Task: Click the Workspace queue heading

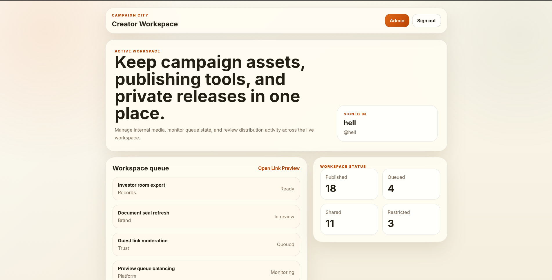Action: click(x=141, y=168)
